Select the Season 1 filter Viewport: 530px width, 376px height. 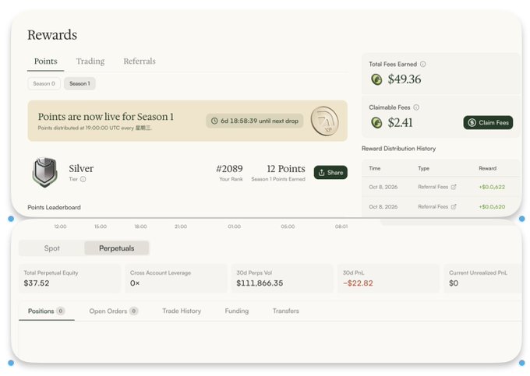click(x=79, y=83)
